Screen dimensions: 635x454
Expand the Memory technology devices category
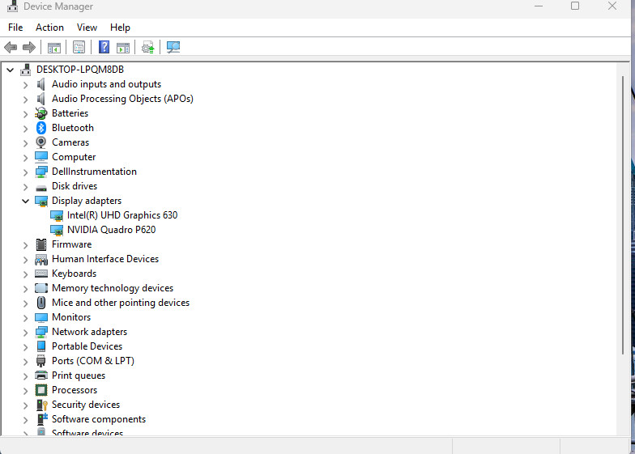tap(26, 288)
